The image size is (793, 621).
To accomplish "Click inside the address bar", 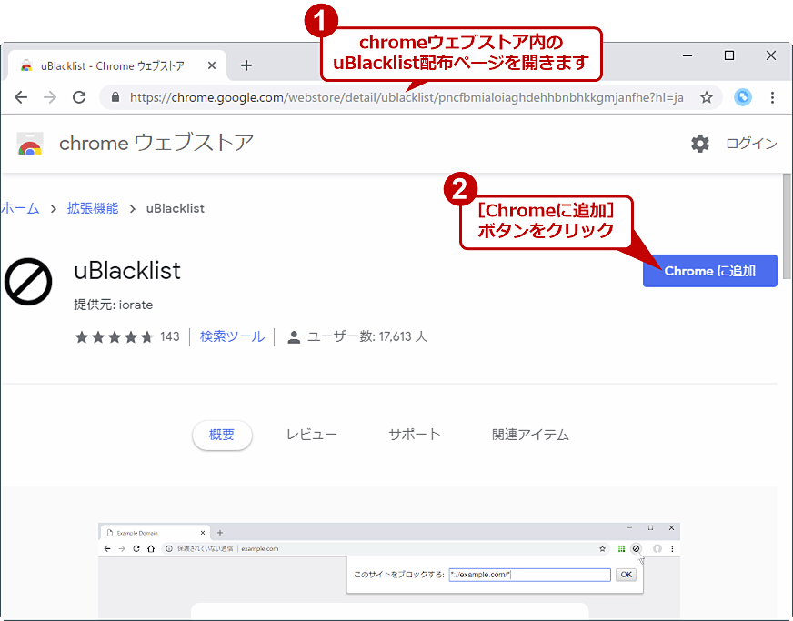I will tap(364, 97).
